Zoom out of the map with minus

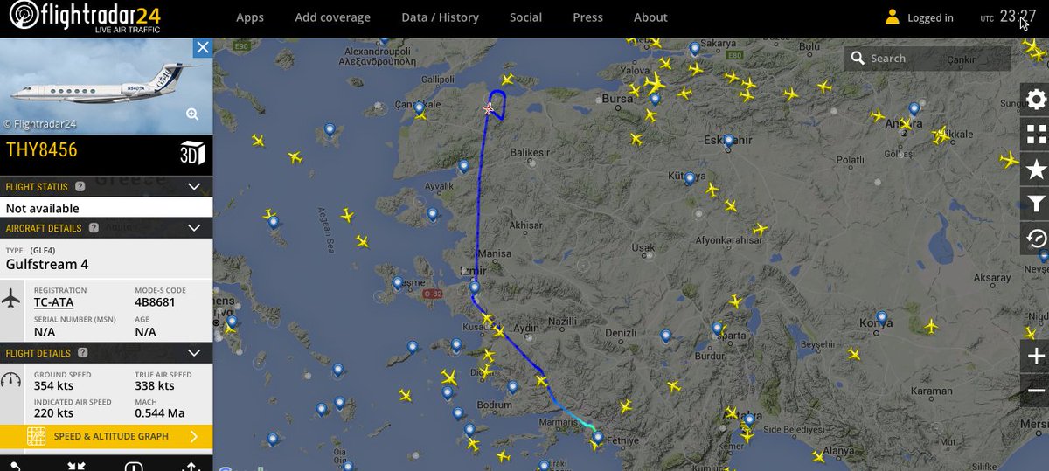coord(1036,391)
